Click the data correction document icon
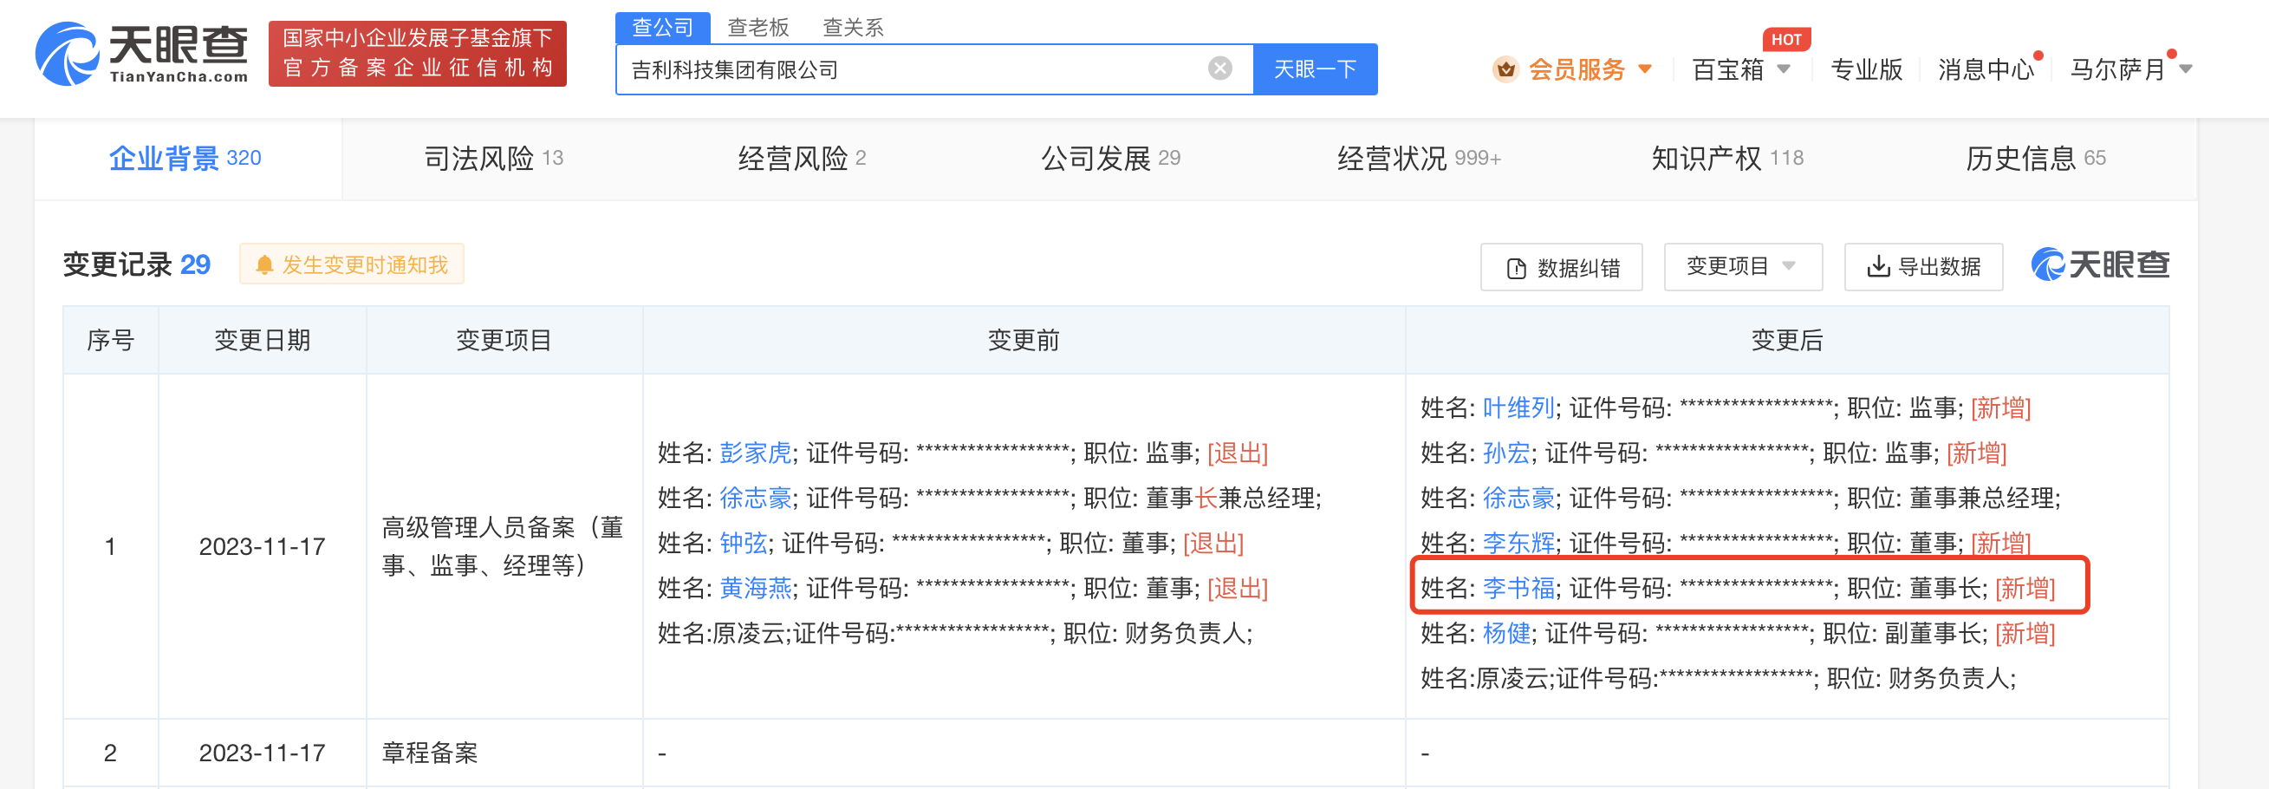Screen dimensions: 2269x789 coord(1516,268)
